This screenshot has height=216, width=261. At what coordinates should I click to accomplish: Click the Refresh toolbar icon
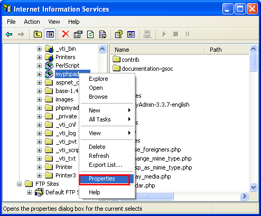tap(90, 34)
